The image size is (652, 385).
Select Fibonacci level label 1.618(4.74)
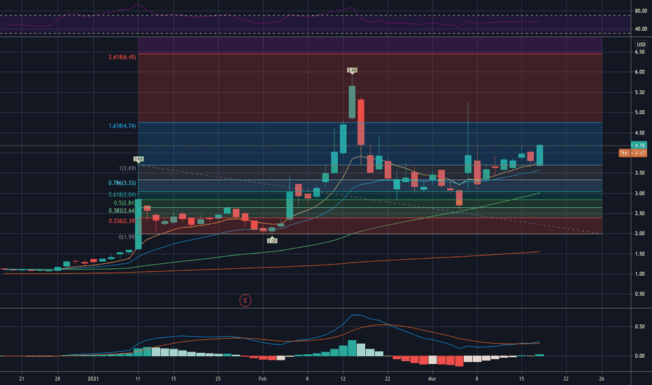point(122,126)
